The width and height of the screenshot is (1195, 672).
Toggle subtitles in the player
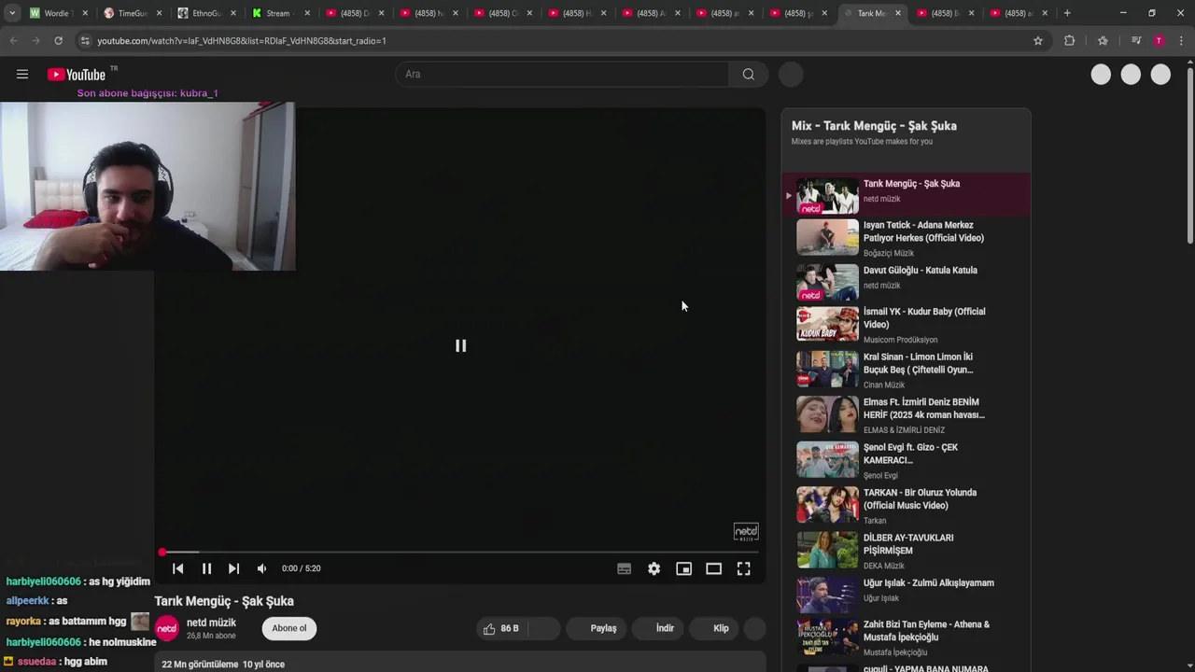point(624,568)
